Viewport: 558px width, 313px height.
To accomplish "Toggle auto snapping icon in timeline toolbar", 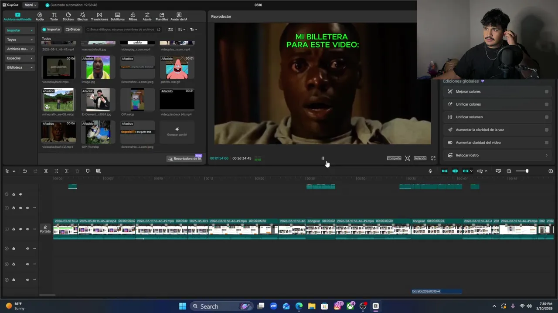I will pyautogui.click(x=455, y=171).
